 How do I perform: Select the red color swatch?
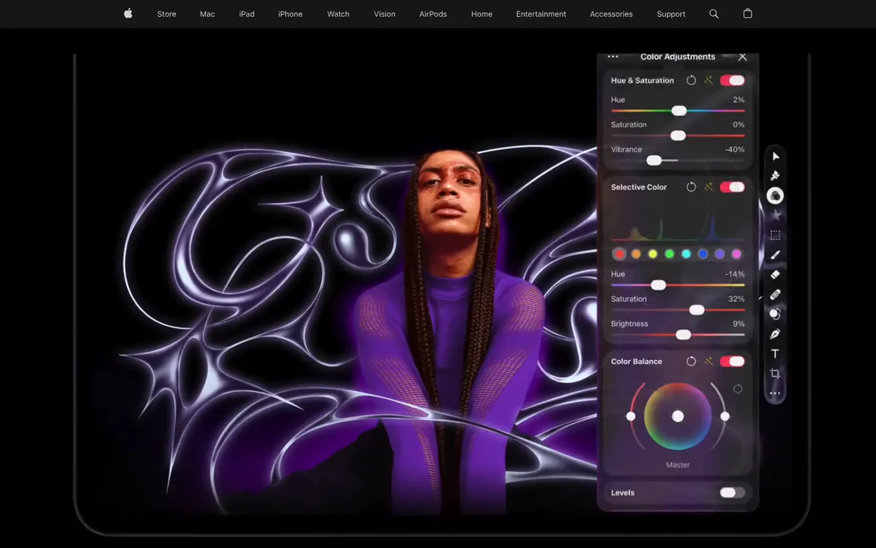(619, 254)
